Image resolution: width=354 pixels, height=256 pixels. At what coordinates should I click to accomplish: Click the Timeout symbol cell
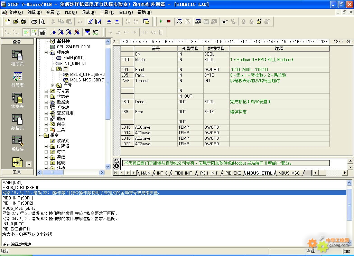pos(156,83)
